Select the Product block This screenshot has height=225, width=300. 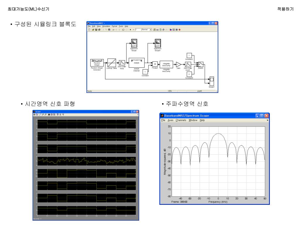pos(155,64)
